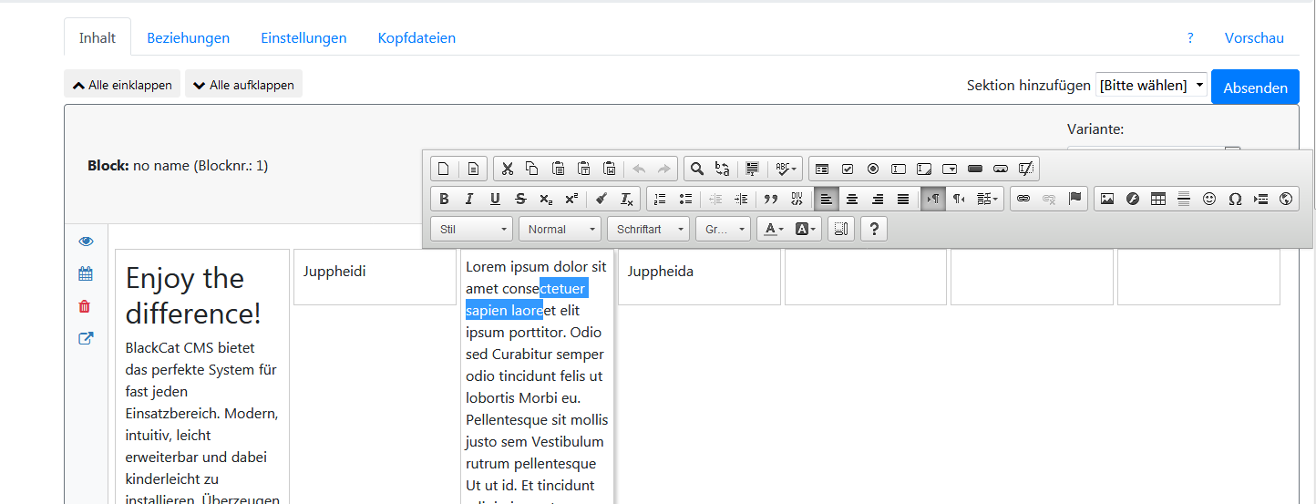Open the background color dropdown
The width and height of the screenshot is (1316, 504).
click(x=807, y=229)
